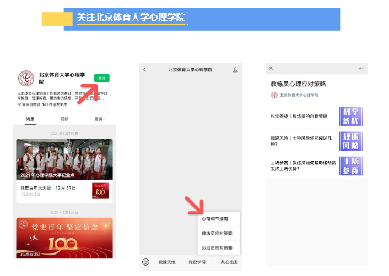
Task: Select 教练员应对策略 from popup menu
Action: tap(219, 234)
